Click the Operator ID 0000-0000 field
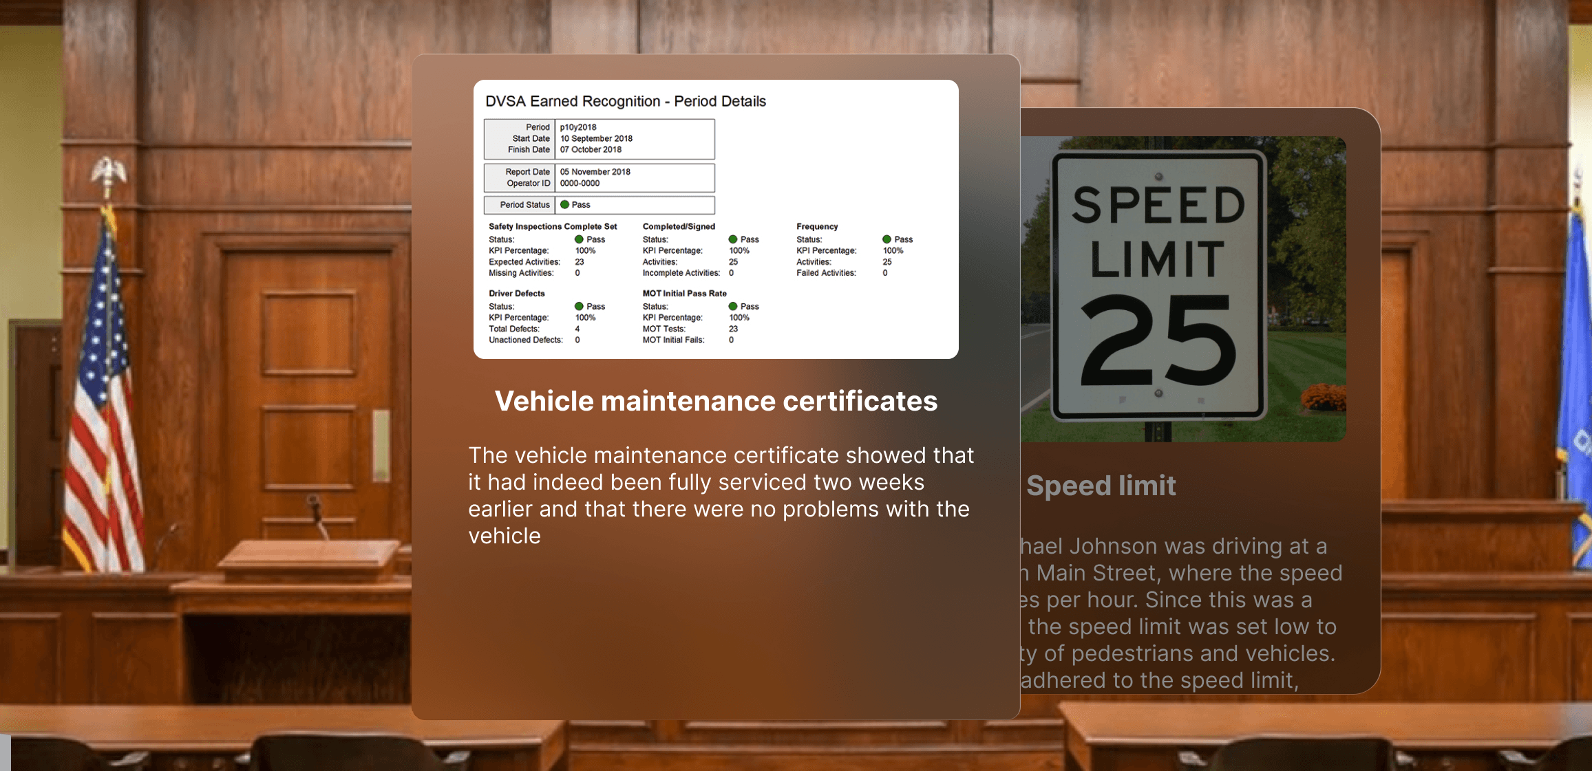The width and height of the screenshot is (1592, 771). 580,184
